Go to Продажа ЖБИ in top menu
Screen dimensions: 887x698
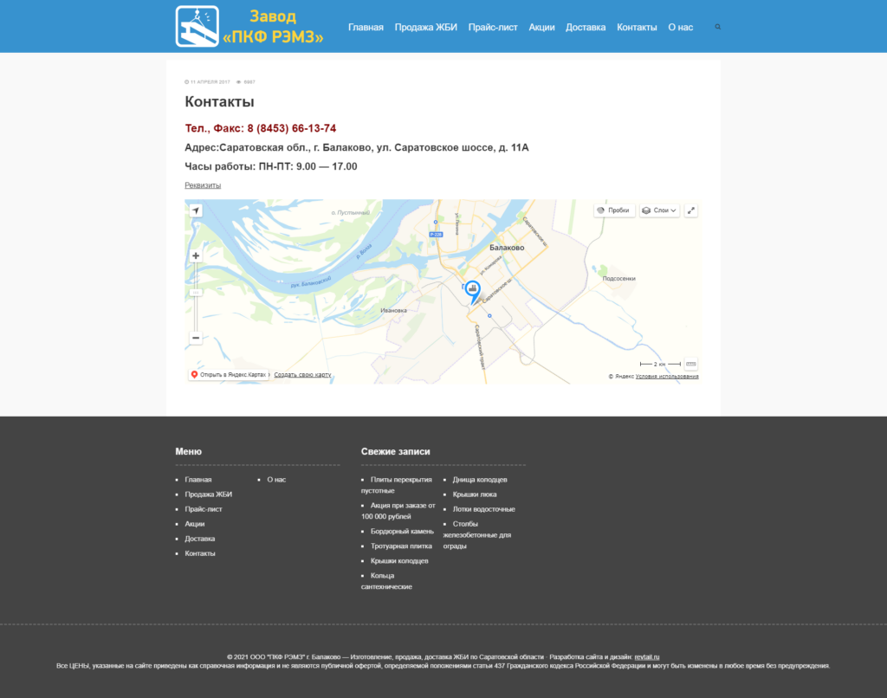tap(425, 27)
